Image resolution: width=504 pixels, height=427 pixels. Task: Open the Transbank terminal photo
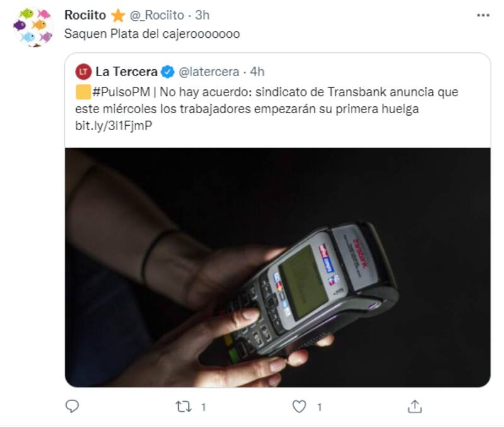pyautogui.click(x=278, y=267)
